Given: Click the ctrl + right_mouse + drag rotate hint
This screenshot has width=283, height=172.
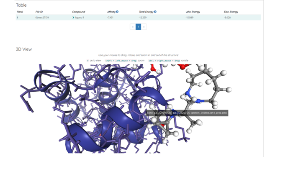Looking at the screenshot, I should [164, 61].
